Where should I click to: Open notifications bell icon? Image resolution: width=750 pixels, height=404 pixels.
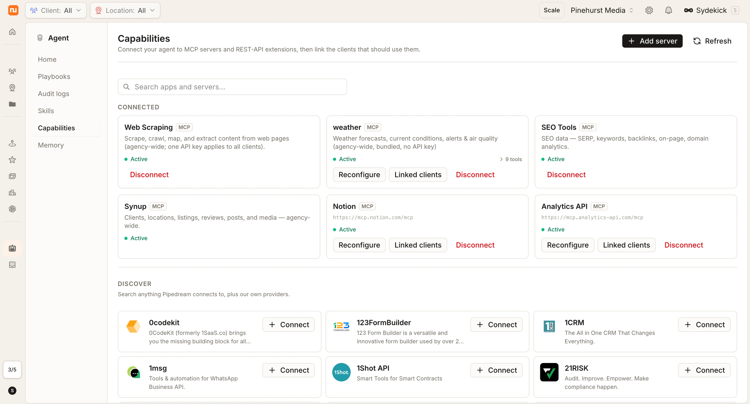point(669,10)
